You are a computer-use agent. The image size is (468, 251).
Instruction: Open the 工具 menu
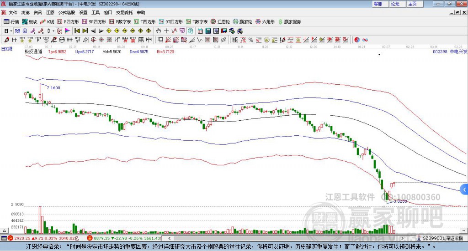[x=96, y=12]
